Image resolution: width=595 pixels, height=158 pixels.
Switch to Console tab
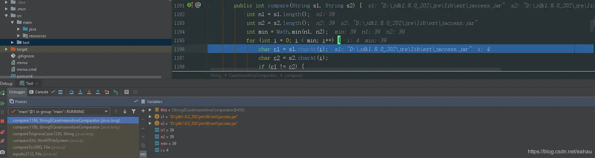click(38, 92)
